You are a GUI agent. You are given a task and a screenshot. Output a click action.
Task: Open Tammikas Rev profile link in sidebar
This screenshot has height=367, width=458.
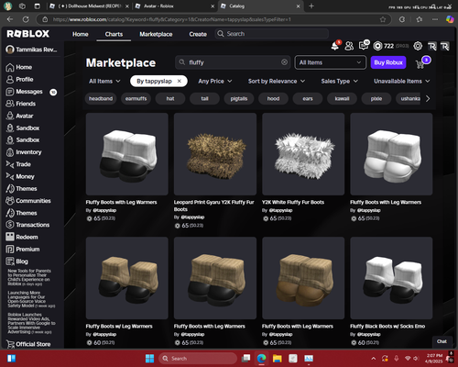(32, 50)
